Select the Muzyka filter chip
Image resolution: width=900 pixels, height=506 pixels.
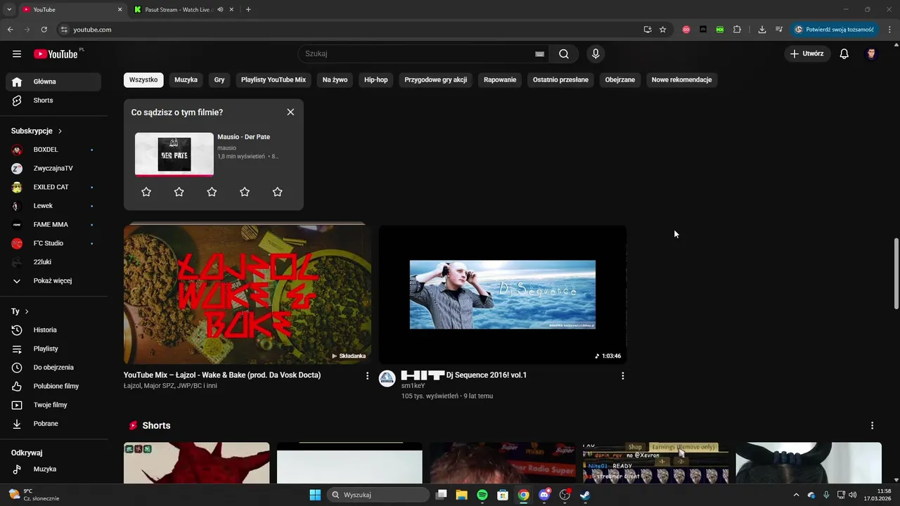[x=186, y=80]
